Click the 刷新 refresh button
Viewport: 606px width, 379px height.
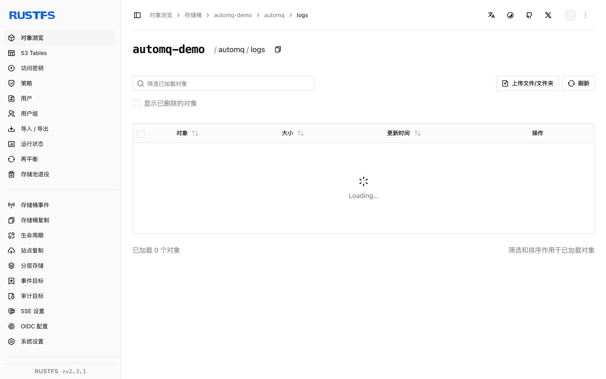coord(578,83)
